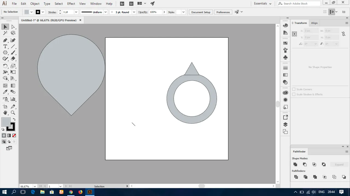Select the Width/Warp tool
Screen dimensions: 350x196
coord(5,72)
